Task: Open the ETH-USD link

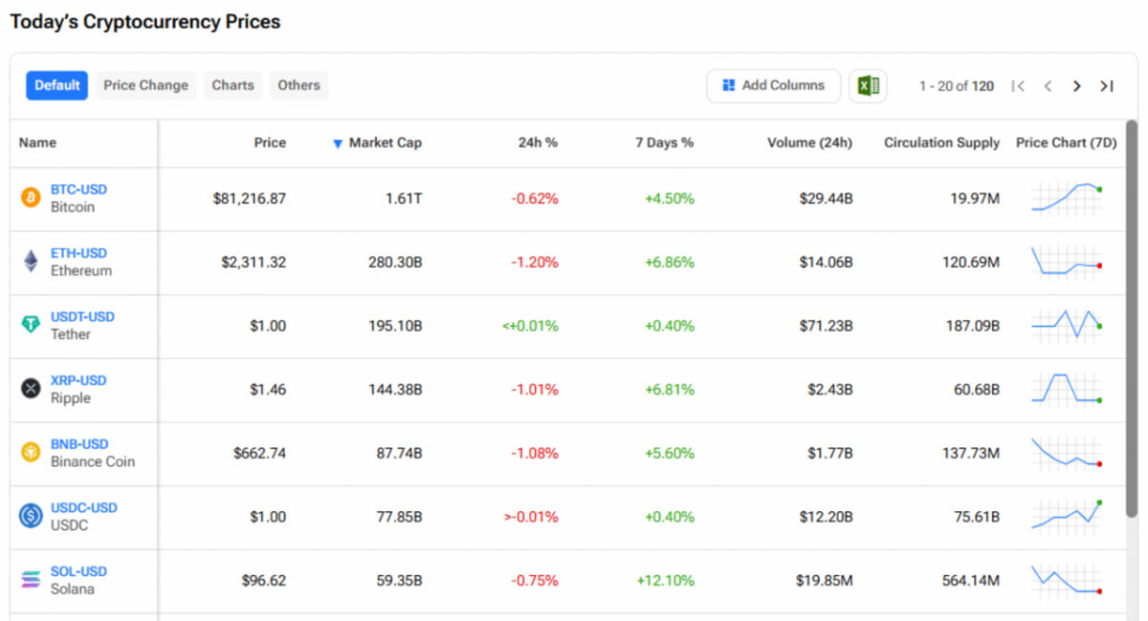Action: pos(78,253)
